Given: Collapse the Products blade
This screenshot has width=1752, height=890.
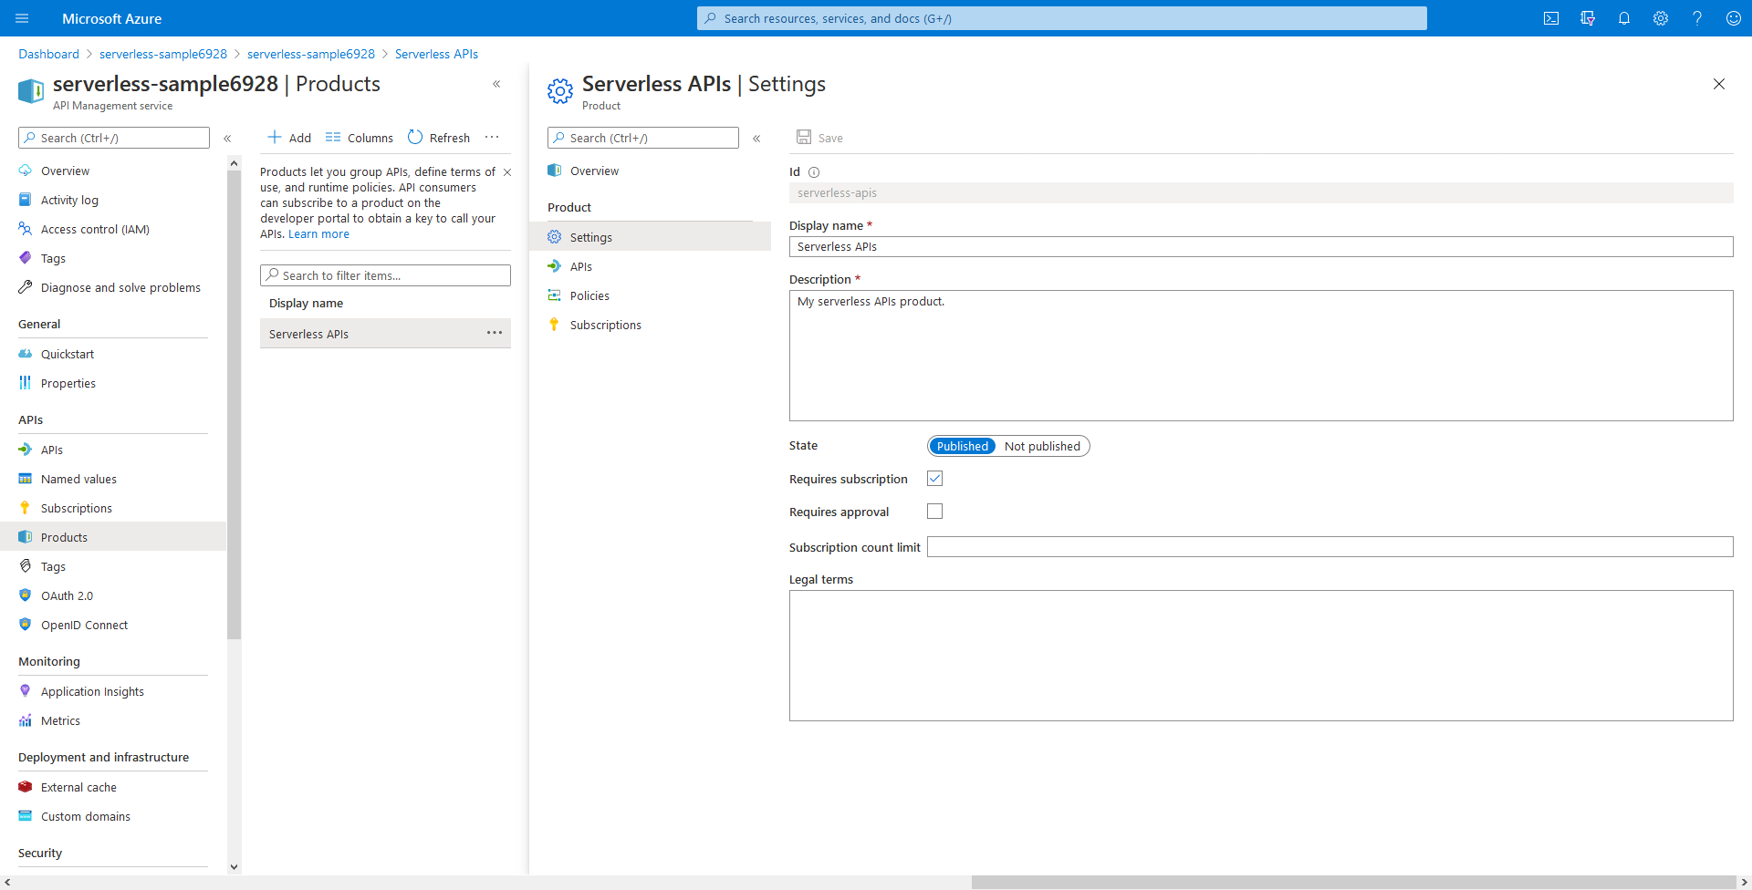Looking at the screenshot, I should tap(496, 84).
